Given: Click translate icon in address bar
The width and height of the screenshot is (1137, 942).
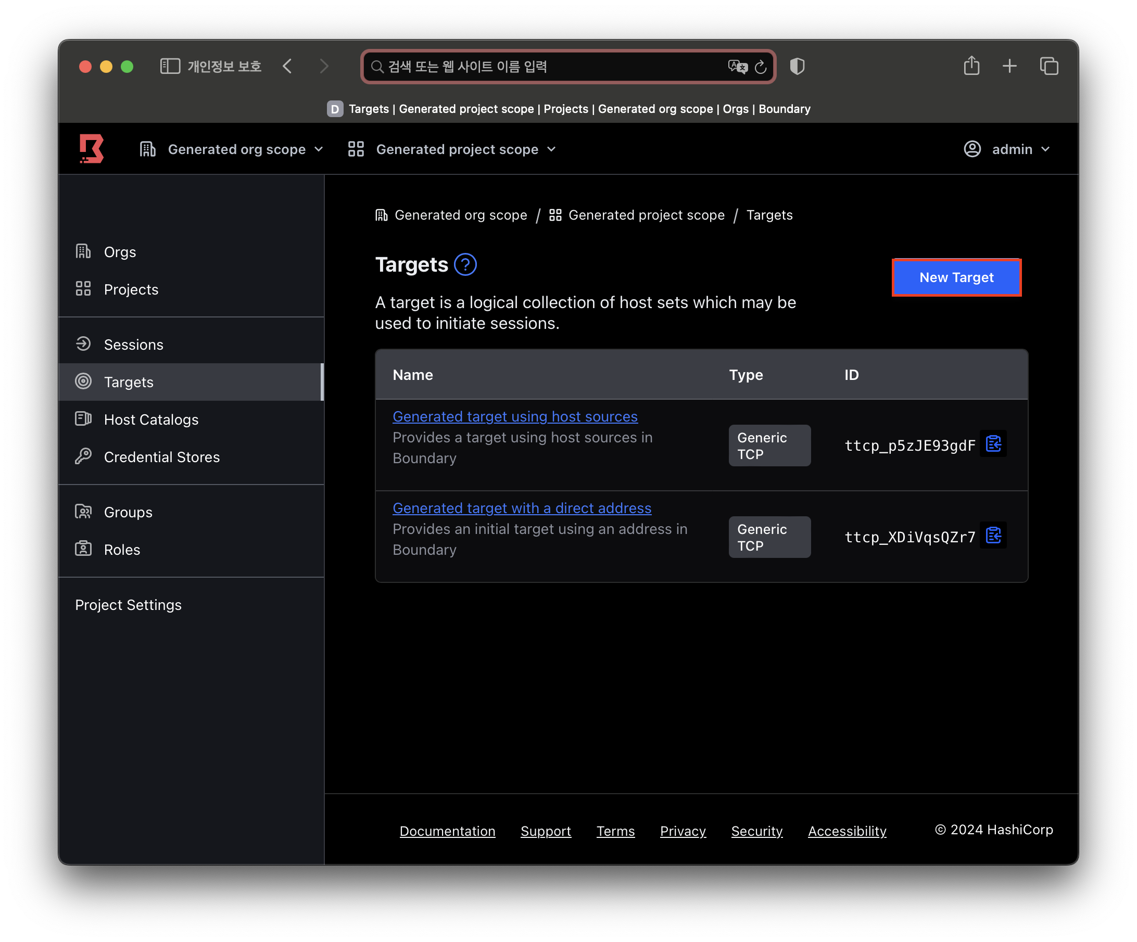Looking at the screenshot, I should pyautogui.click(x=737, y=67).
